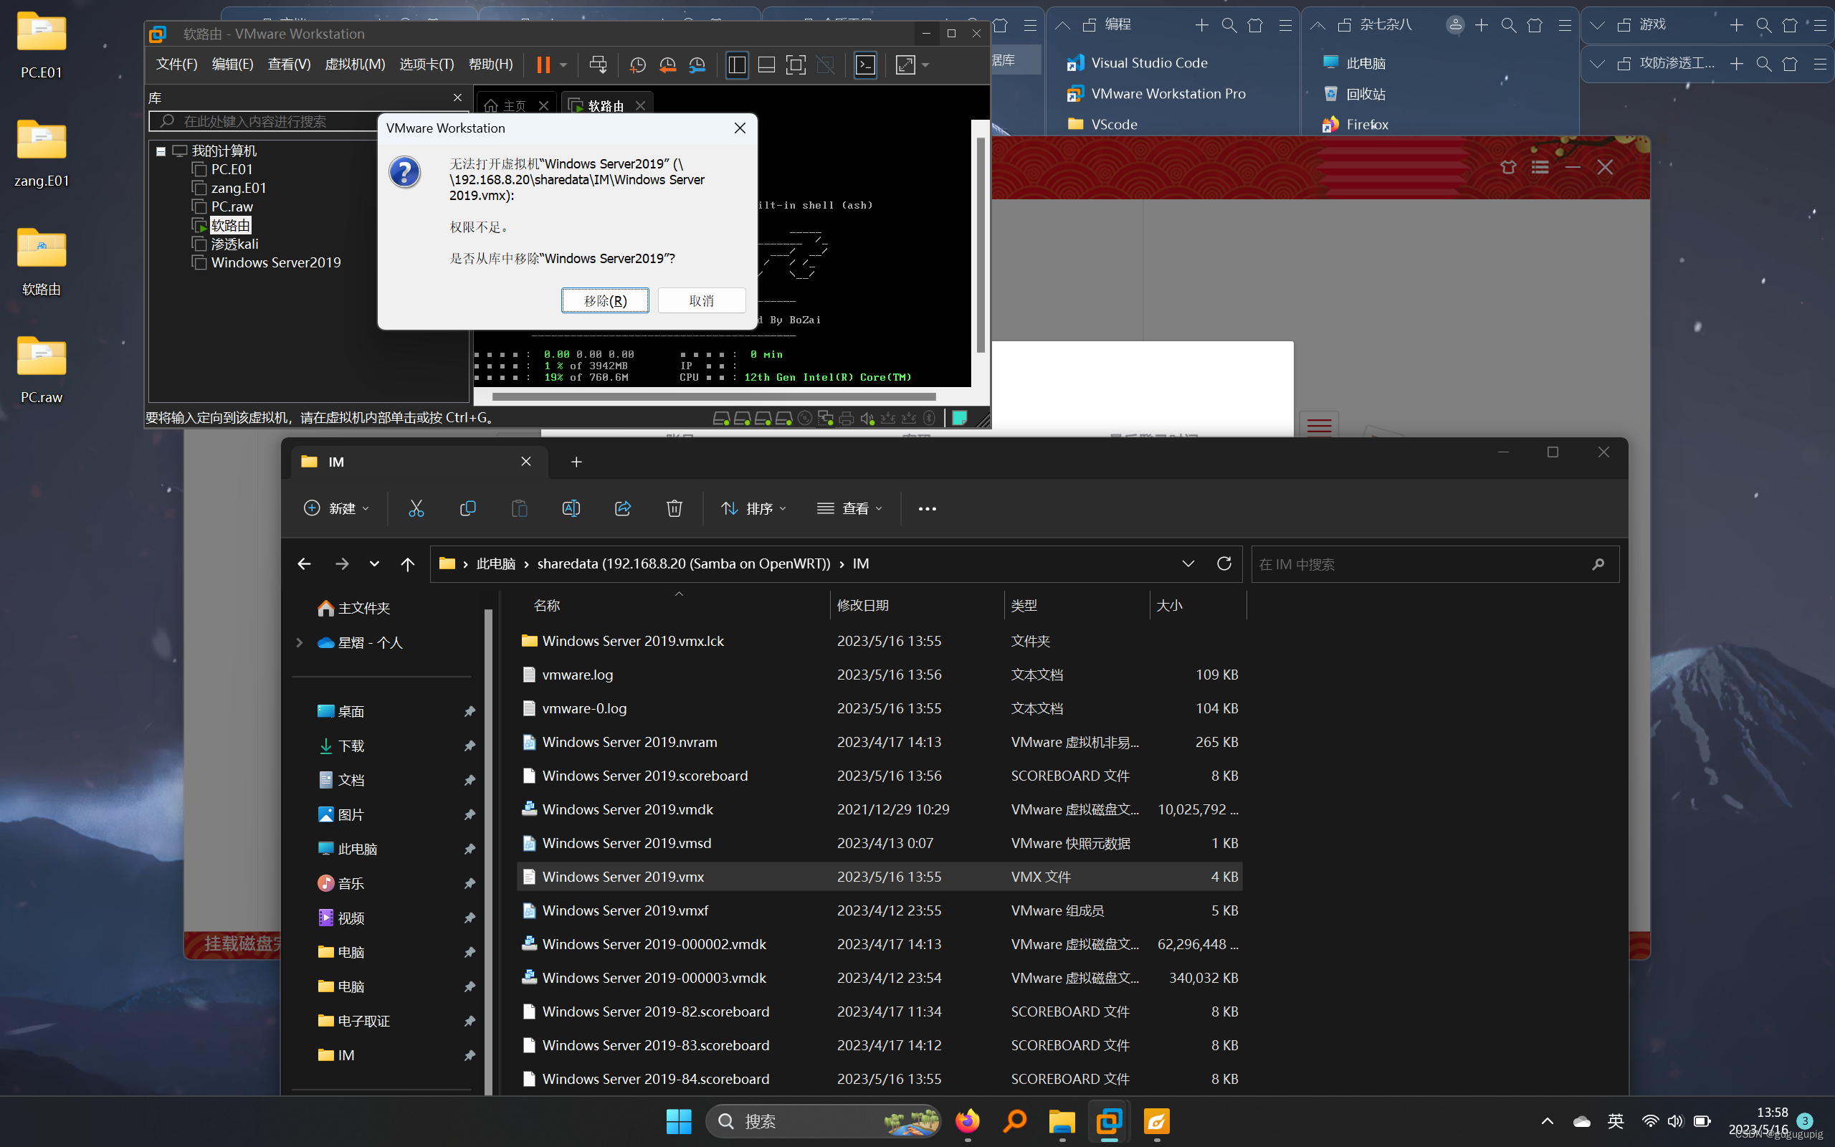
Task: Open the snapshot manager icon
Action: click(697, 65)
